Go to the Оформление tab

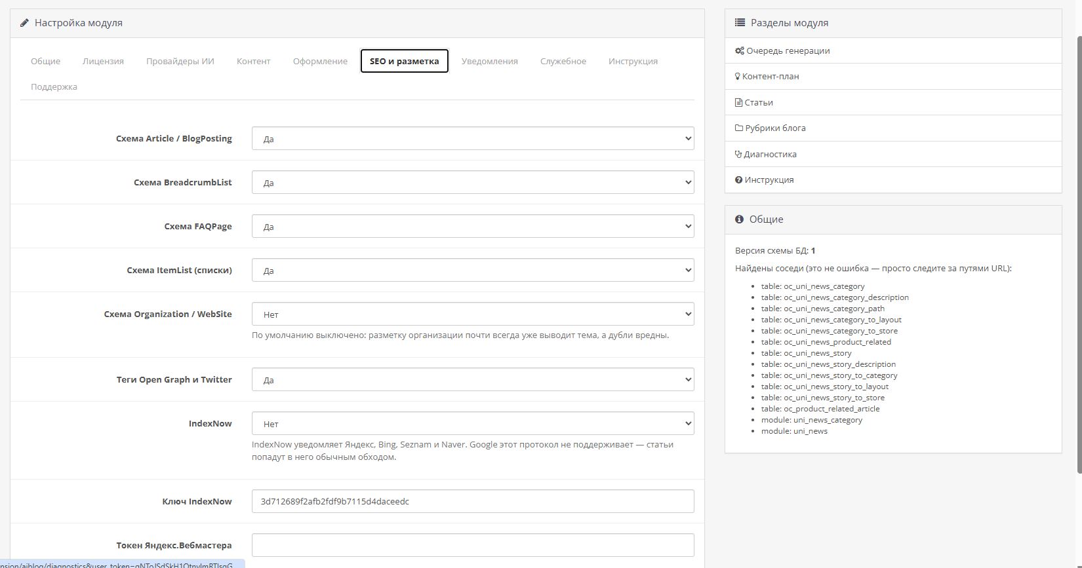(x=320, y=61)
